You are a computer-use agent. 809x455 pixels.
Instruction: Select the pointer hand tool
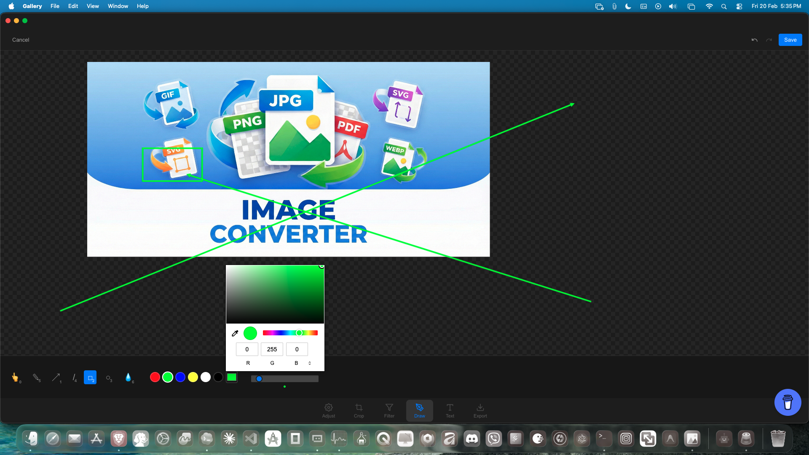tap(15, 377)
